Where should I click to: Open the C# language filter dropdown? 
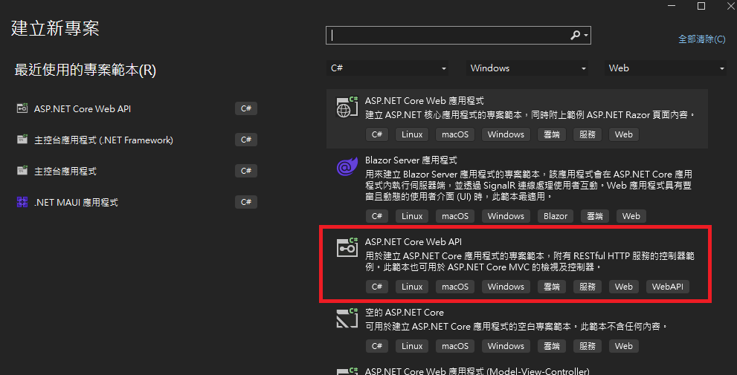(387, 68)
